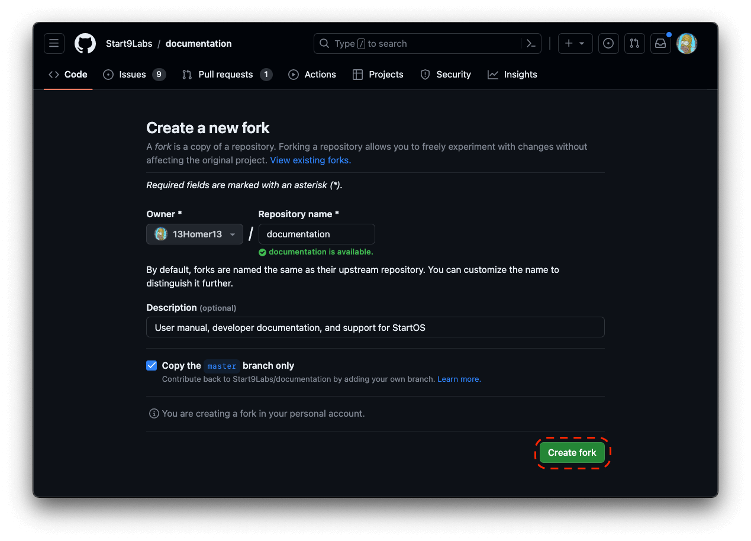Open the Actions tab

tap(312, 75)
